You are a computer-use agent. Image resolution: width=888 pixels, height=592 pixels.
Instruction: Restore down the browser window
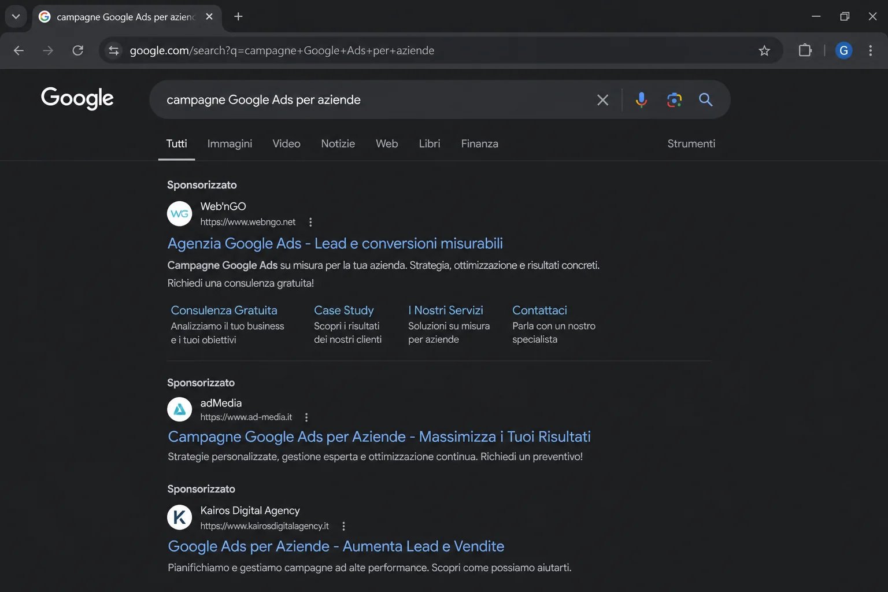tap(844, 16)
